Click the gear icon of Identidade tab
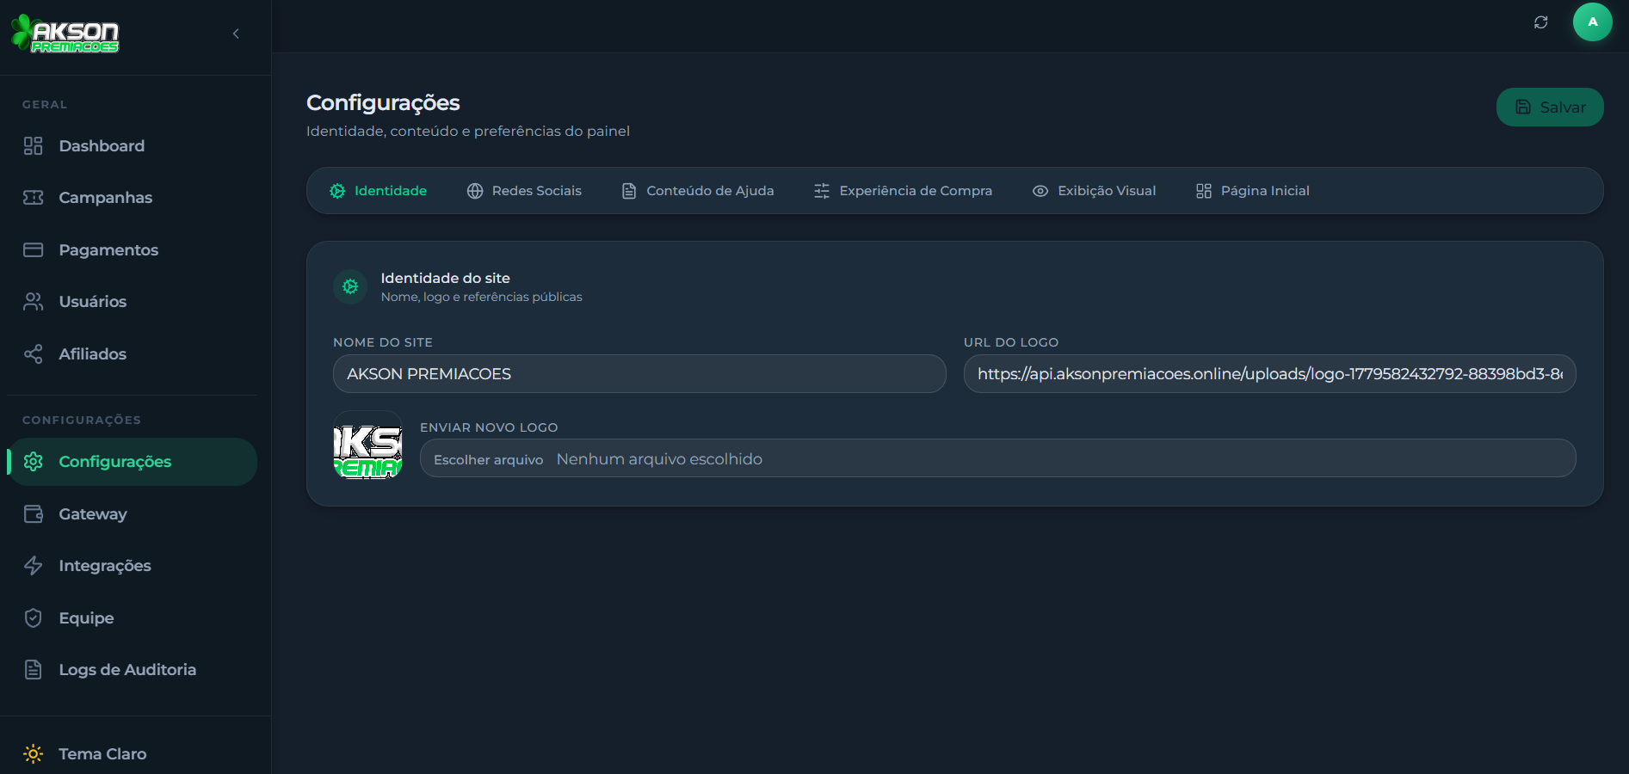This screenshot has width=1629, height=774. point(337,191)
